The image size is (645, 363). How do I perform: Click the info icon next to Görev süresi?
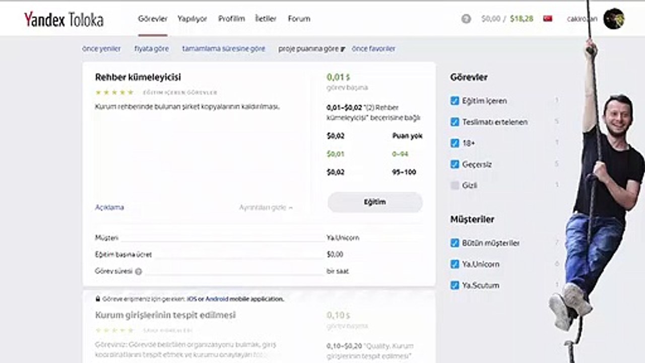pyautogui.click(x=139, y=271)
